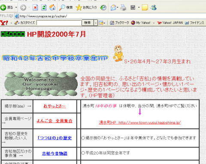The width and height of the screenshot is (206, 164).
Task: Expand the Yahoo search button dropdown arrow
Action: click(96, 23)
